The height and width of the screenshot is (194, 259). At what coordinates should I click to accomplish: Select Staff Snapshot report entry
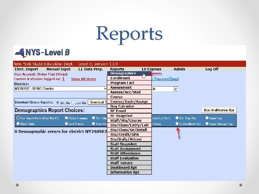click(129, 144)
